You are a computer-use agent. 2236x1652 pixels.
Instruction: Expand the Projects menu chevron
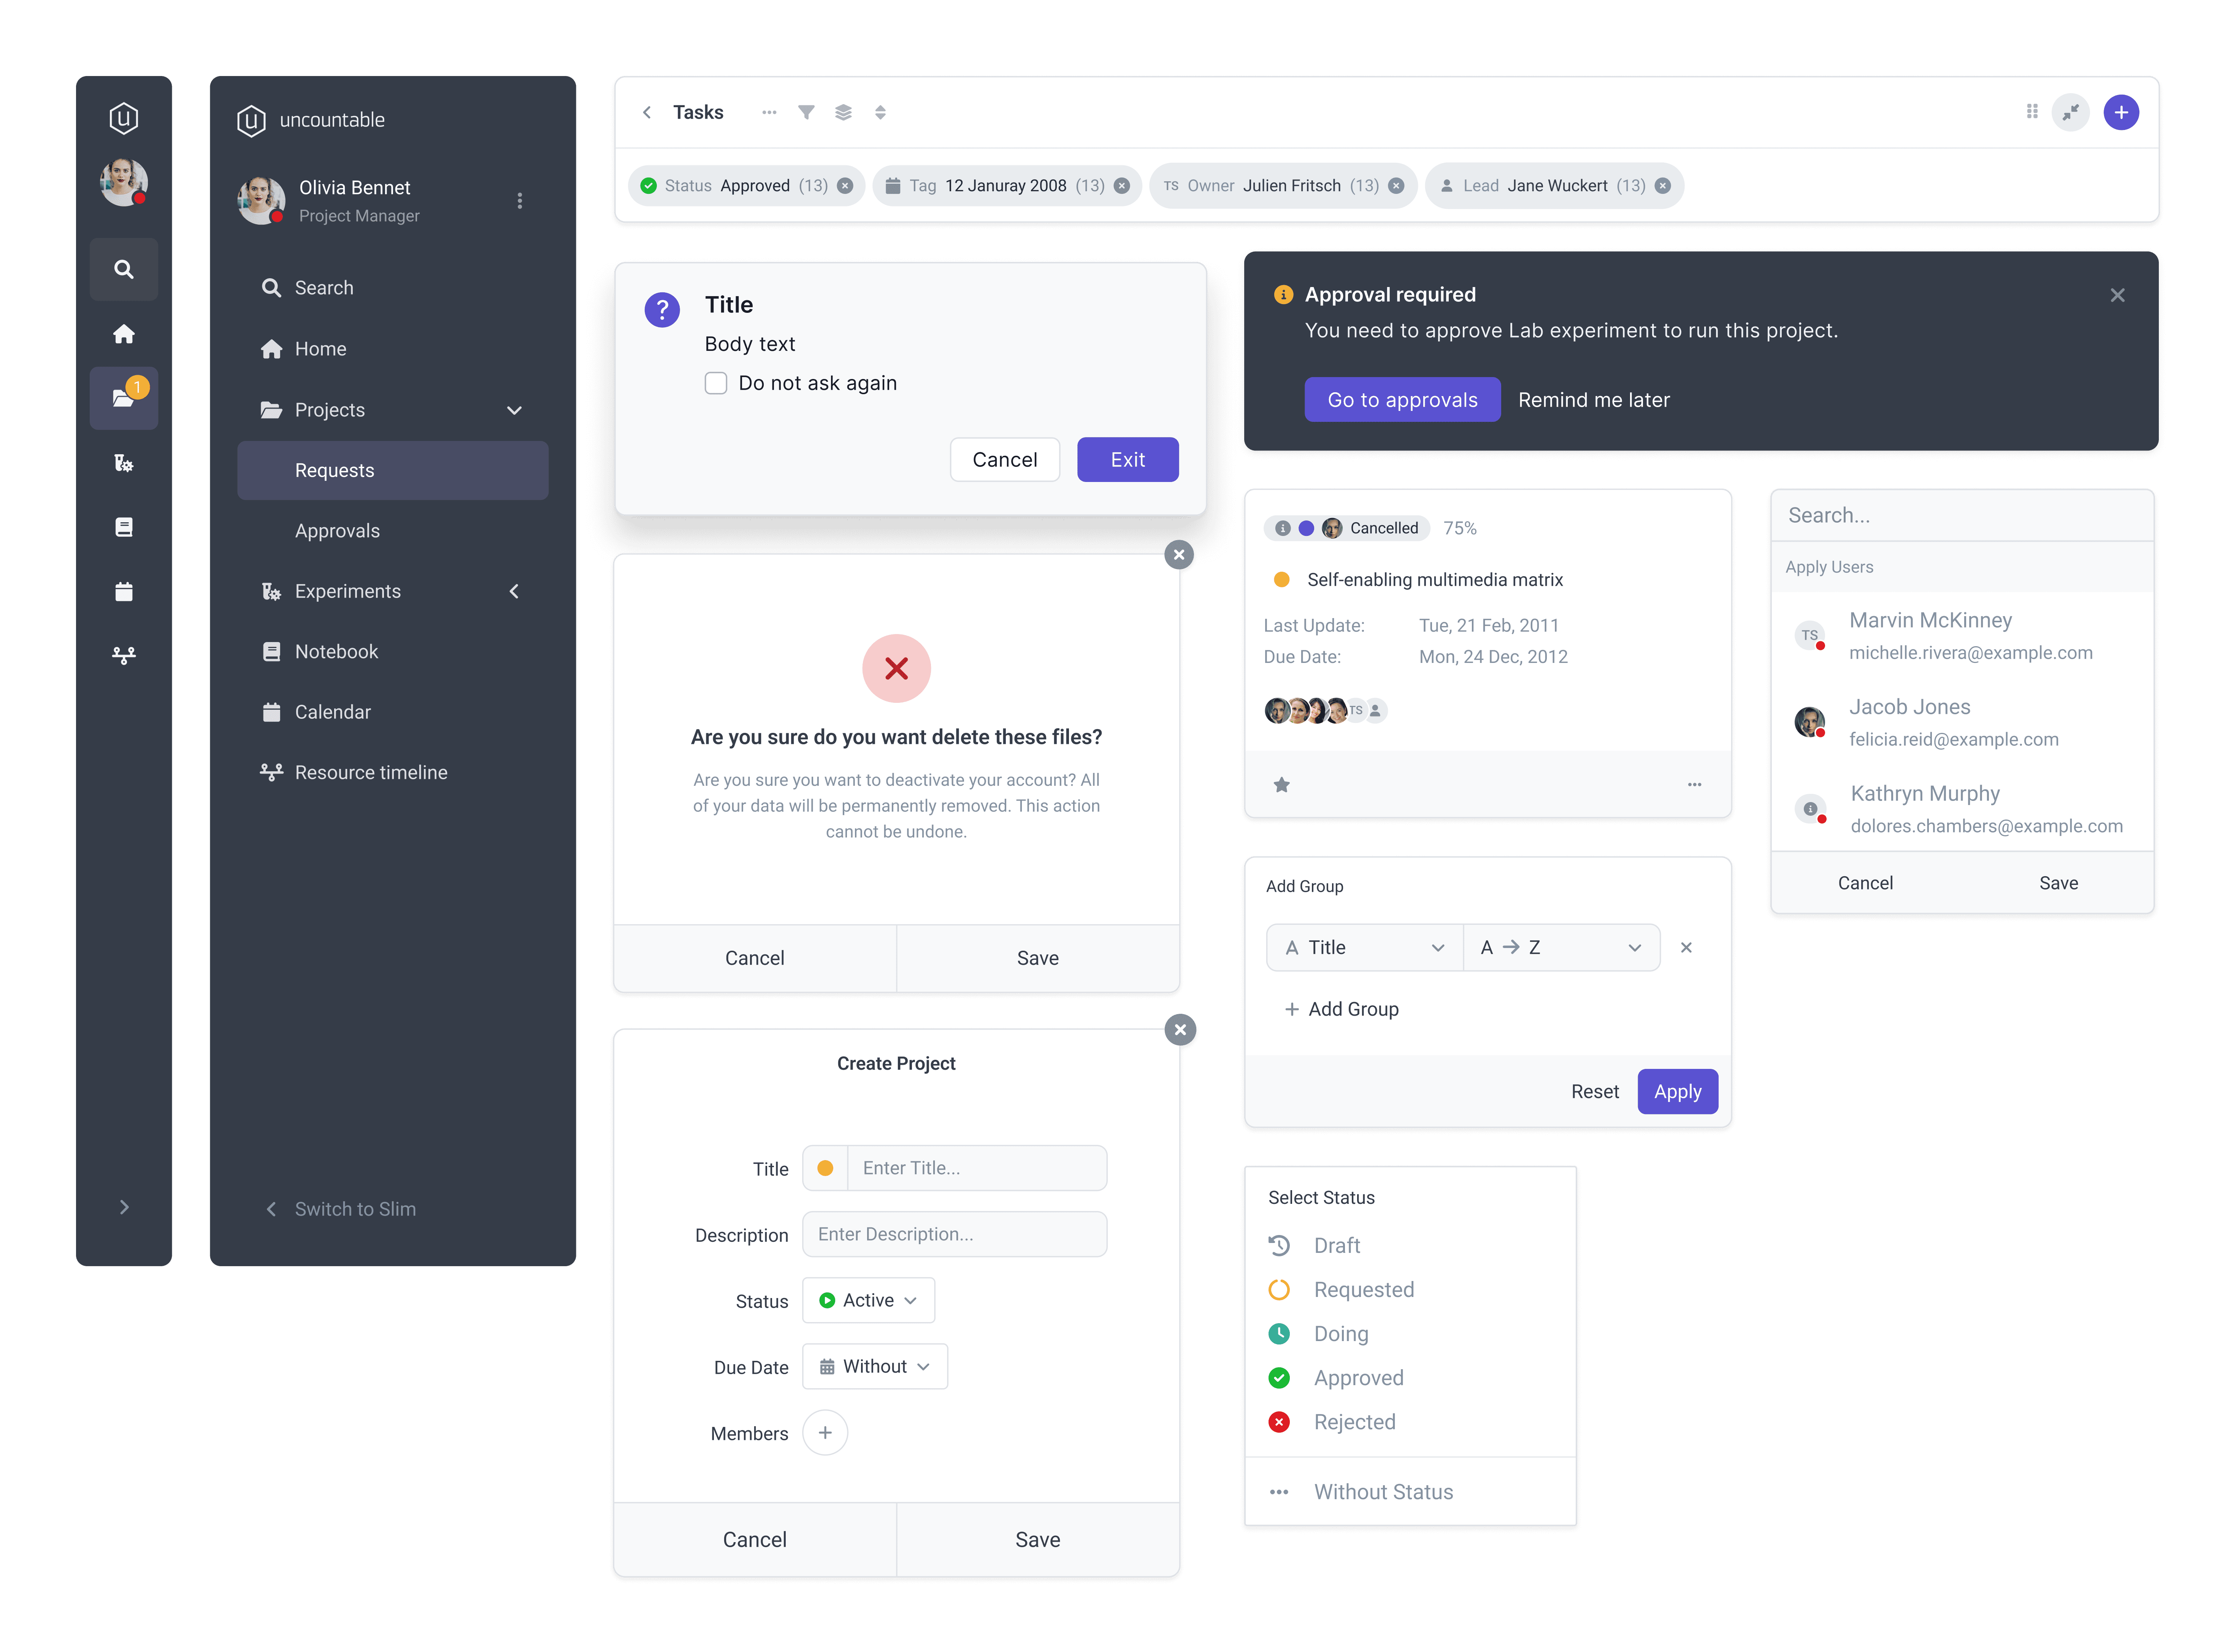click(x=514, y=410)
